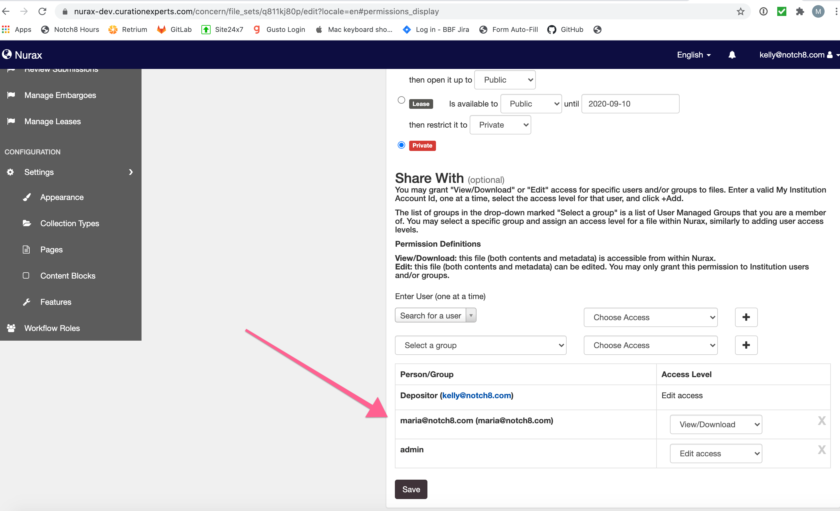Open the browser extensions puzzle icon
This screenshot has height=511, width=840.
(x=800, y=12)
